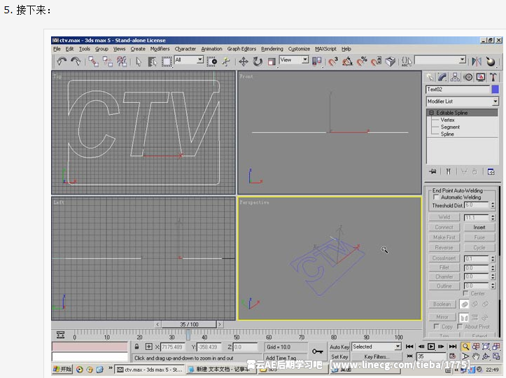Open the Selected key filter dropdown
The image size is (506, 378).
pos(377,346)
